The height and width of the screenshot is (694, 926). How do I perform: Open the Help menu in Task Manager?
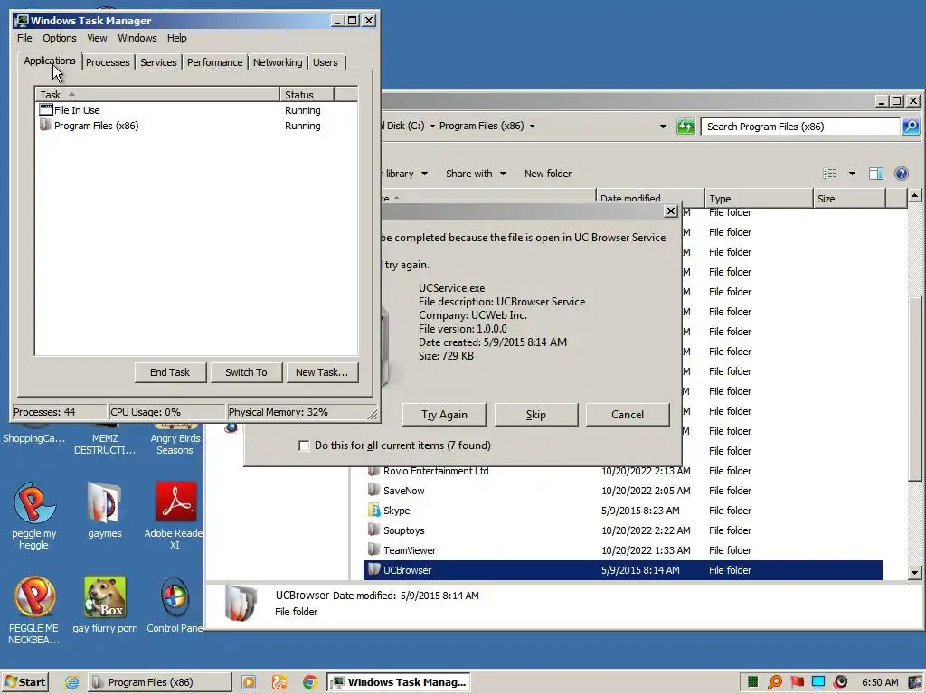pyautogui.click(x=176, y=38)
